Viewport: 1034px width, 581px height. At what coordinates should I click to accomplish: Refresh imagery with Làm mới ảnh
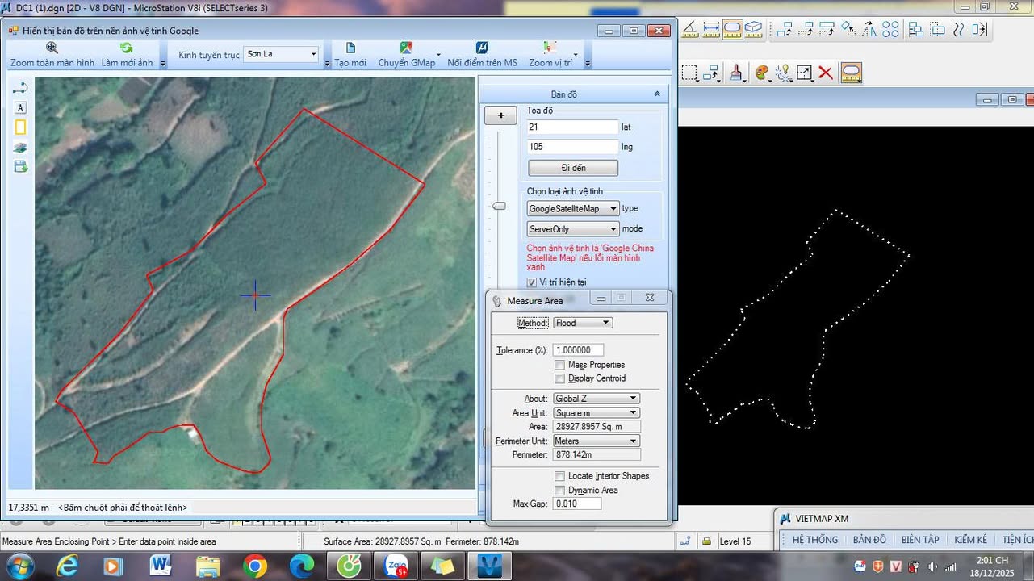(127, 48)
